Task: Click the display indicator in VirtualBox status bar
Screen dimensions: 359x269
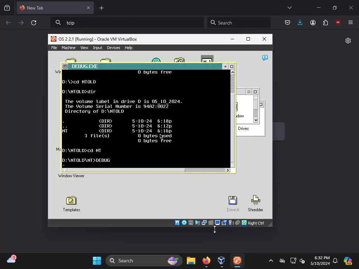Action: coord(217,223)
